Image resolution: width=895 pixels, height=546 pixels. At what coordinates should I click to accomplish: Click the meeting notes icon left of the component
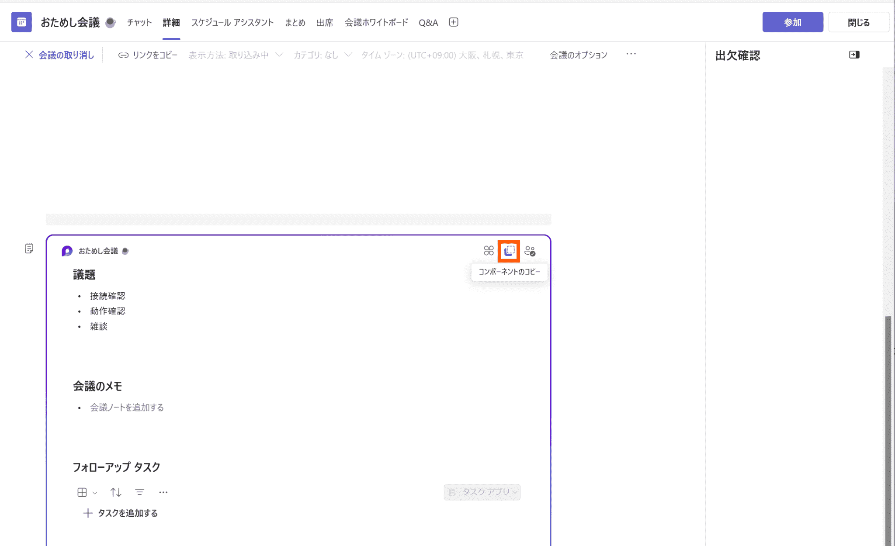click(x=29, y=249)
